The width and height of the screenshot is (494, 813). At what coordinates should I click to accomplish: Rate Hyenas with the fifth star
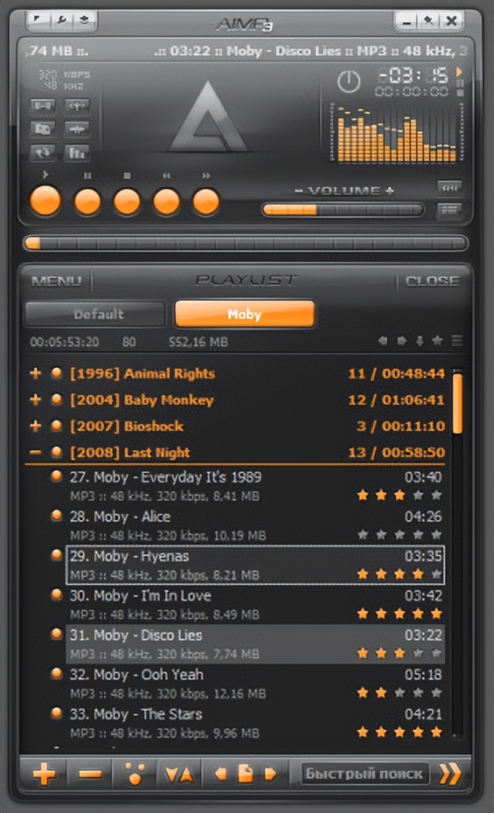(436, 574)
